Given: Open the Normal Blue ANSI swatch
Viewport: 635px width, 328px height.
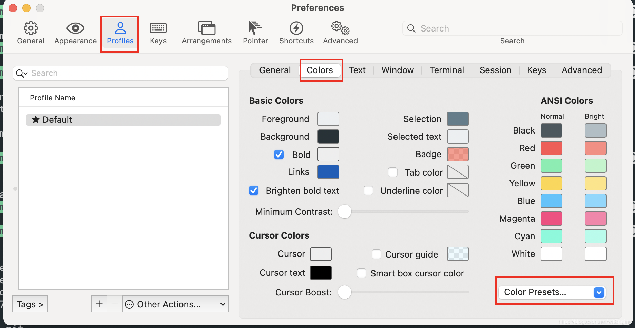Looking at the screenshot, I should (x=552, y=201).
